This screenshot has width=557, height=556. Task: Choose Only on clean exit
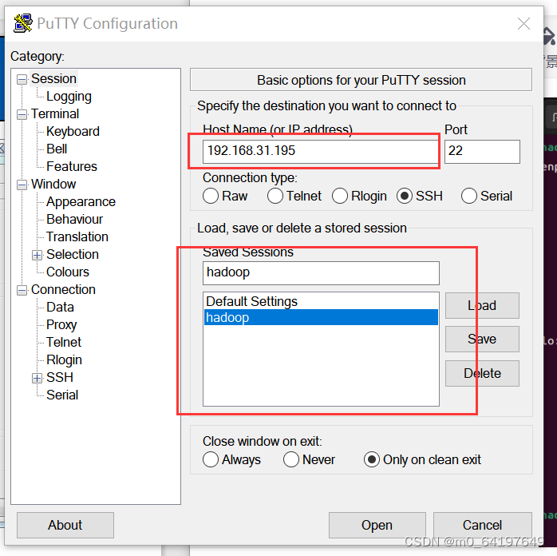pos(422,460)
